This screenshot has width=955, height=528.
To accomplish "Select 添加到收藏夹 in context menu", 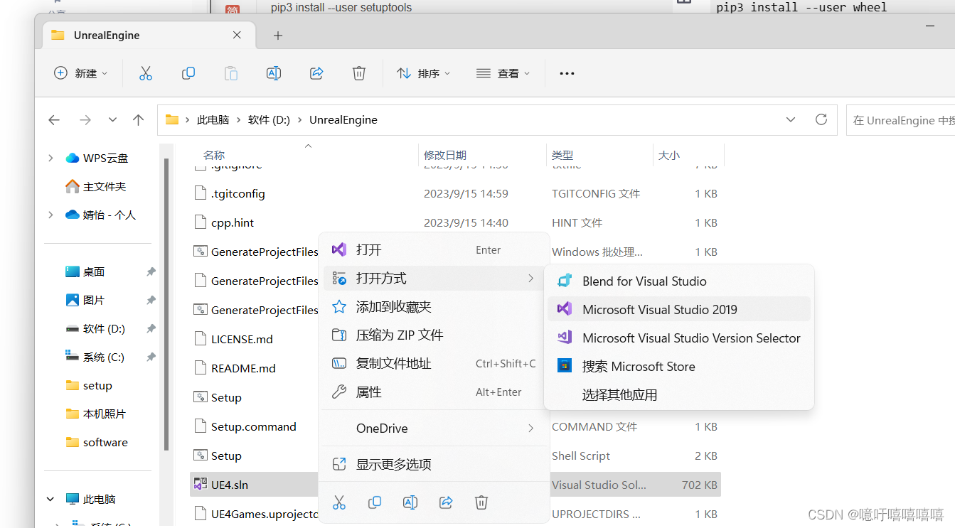I will pyautogui.click(x=434, y=306).
